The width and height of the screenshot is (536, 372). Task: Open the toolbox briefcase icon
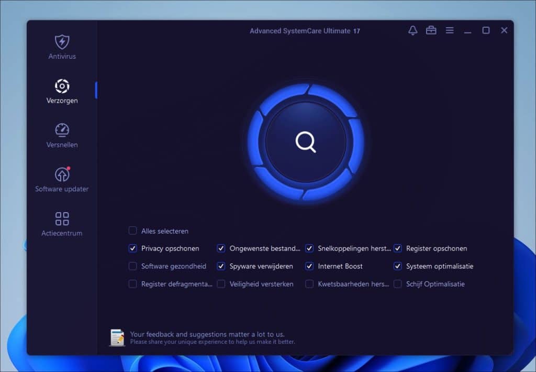pyautogui.click(x=431, y=30)
